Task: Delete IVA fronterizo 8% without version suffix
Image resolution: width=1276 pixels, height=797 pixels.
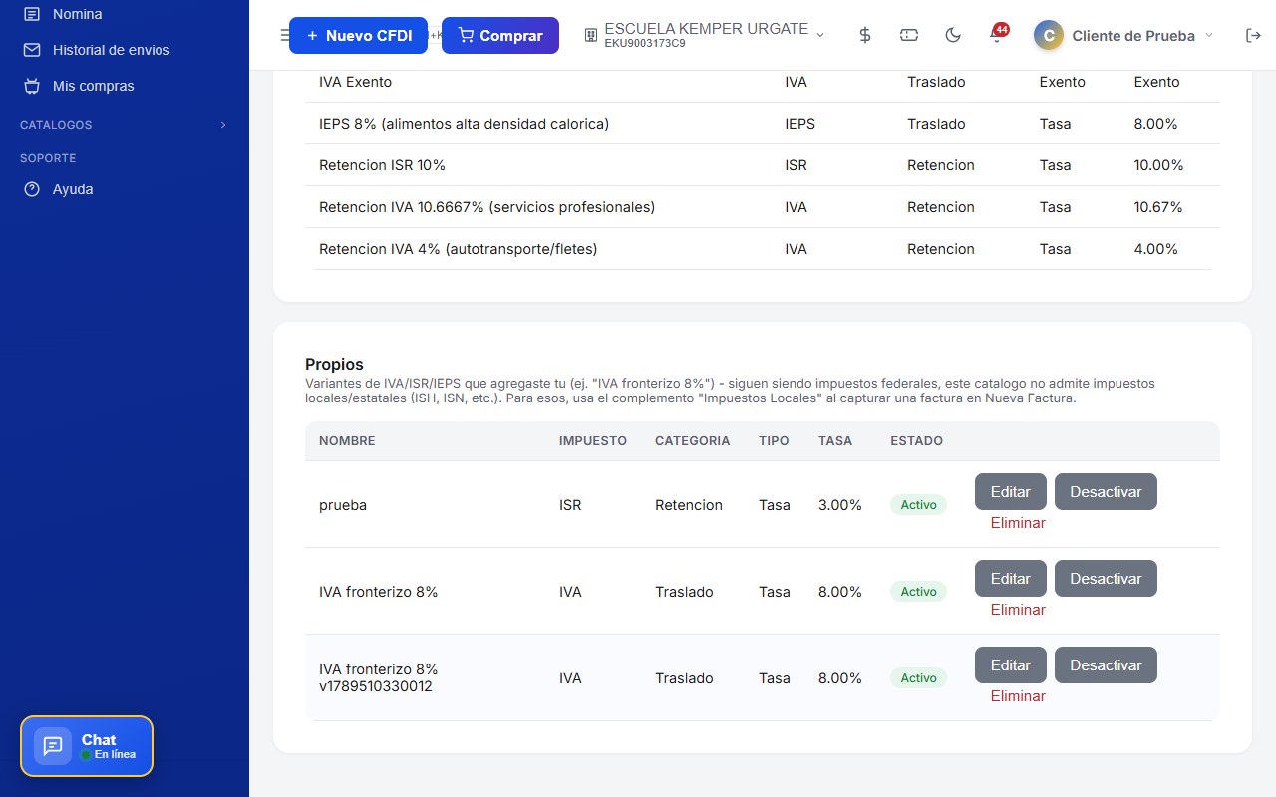Action: (1018, 610)
